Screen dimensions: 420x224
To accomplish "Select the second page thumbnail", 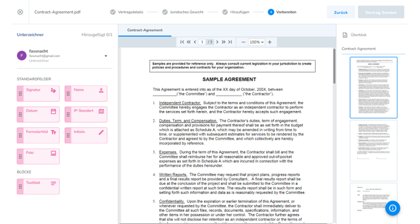I will click(373, 150).
